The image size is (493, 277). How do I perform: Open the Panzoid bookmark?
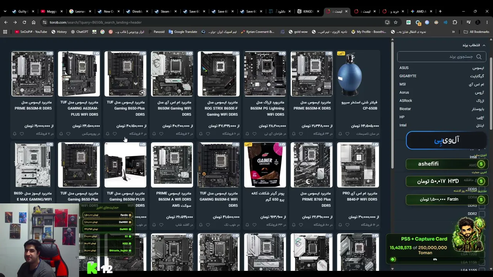[156, 32]
